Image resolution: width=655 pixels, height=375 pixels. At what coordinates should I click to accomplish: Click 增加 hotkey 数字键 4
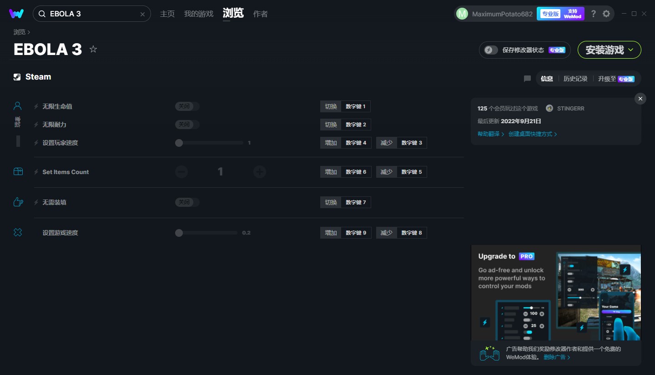pyautogui.click(x=346, y=143)
